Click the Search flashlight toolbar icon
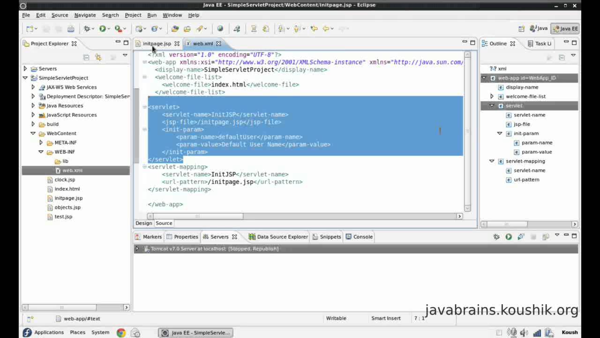The width and height of the screenshot is (600, 338). tap(199, 29)
